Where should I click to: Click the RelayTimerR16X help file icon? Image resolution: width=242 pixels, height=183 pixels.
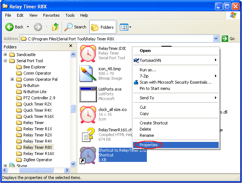coord(88,135)
